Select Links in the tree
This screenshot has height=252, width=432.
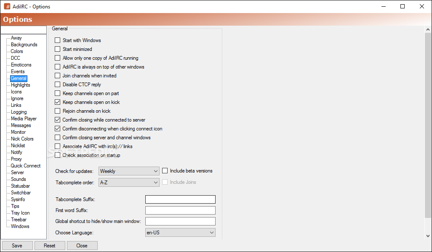click(16, 105)
